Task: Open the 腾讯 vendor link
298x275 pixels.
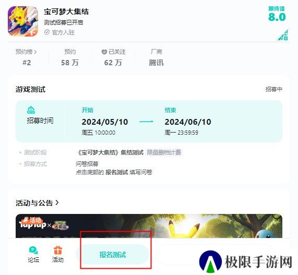Action: point(156,63)
